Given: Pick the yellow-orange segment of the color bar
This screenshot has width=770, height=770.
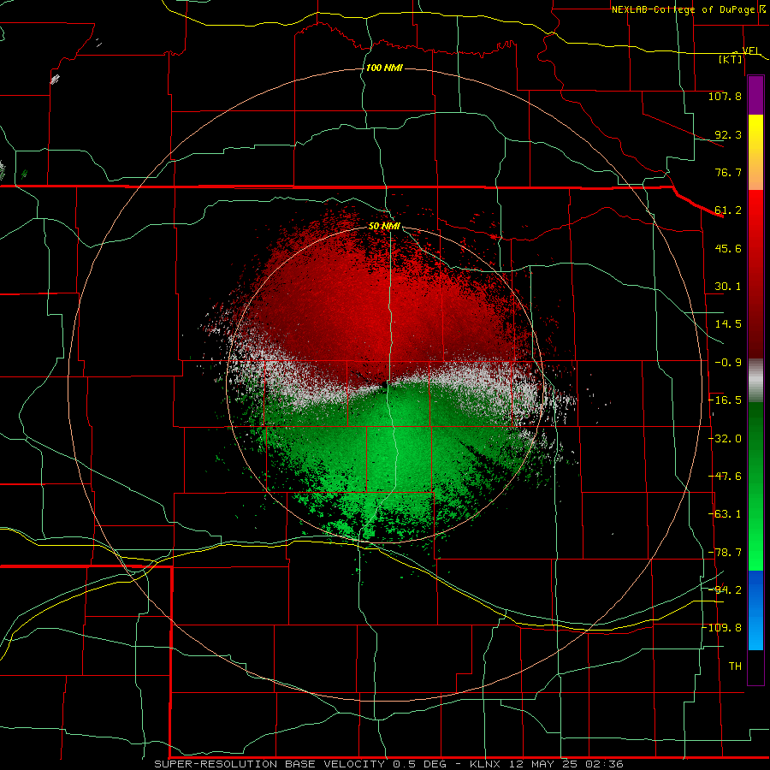Looking at the screenshot, I should click(x=755, y=152).
